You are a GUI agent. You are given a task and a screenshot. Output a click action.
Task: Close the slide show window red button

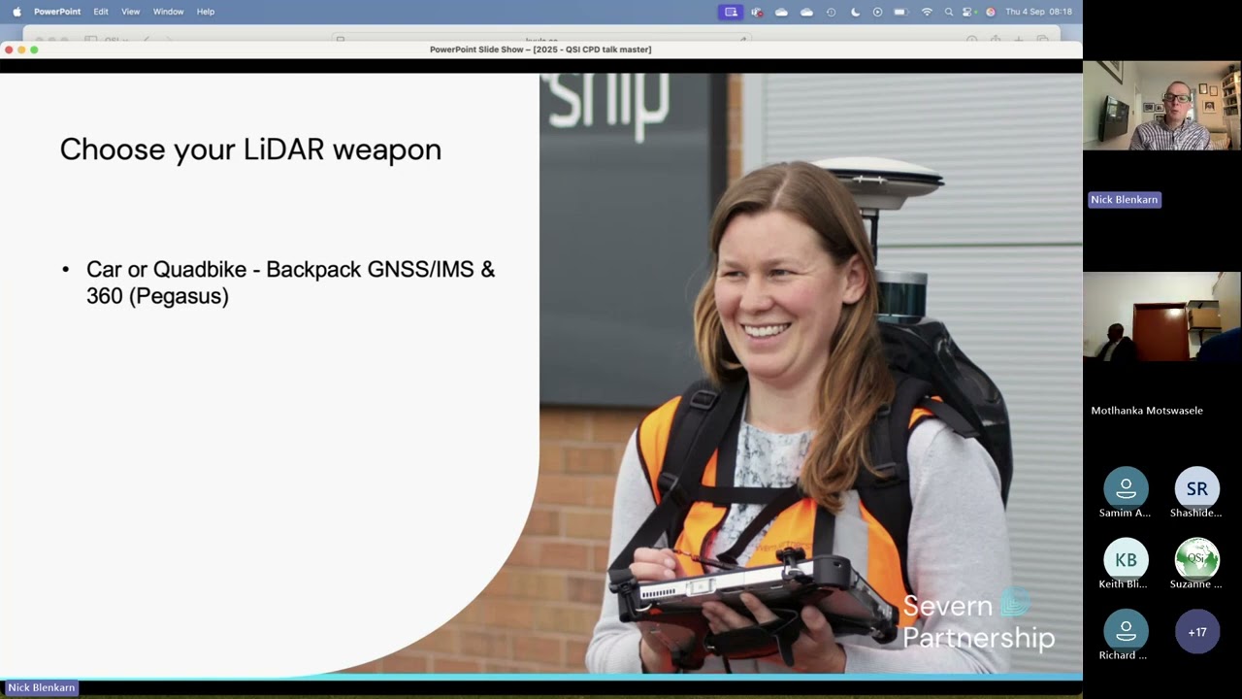coord(9,50)
